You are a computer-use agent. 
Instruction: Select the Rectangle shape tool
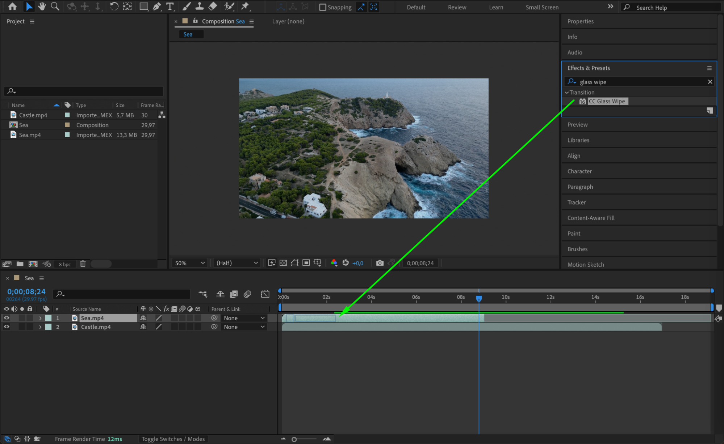[144, 7]
